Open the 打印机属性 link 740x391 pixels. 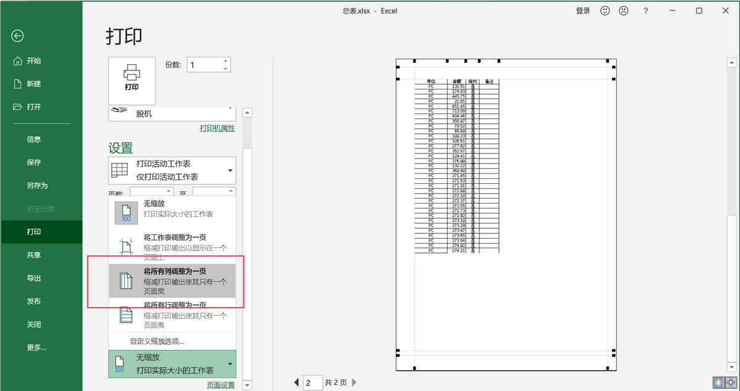[x=217, y=128]
